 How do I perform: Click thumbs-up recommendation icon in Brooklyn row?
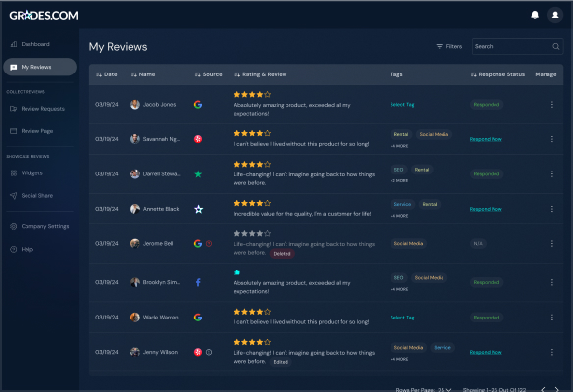click(237, 272)
